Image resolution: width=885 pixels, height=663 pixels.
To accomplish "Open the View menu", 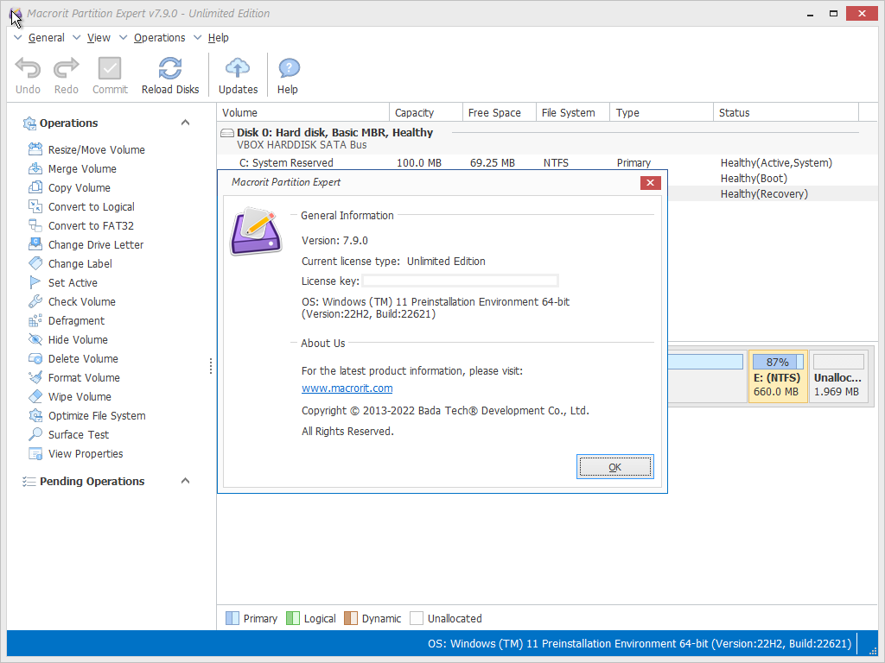I will pos(99,38).
